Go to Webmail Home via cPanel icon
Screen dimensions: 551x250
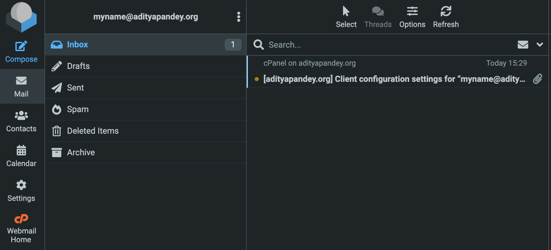pos(21,229)
